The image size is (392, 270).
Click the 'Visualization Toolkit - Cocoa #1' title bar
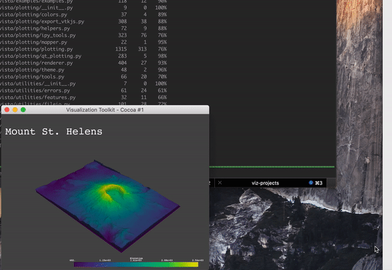click(105, 110)
